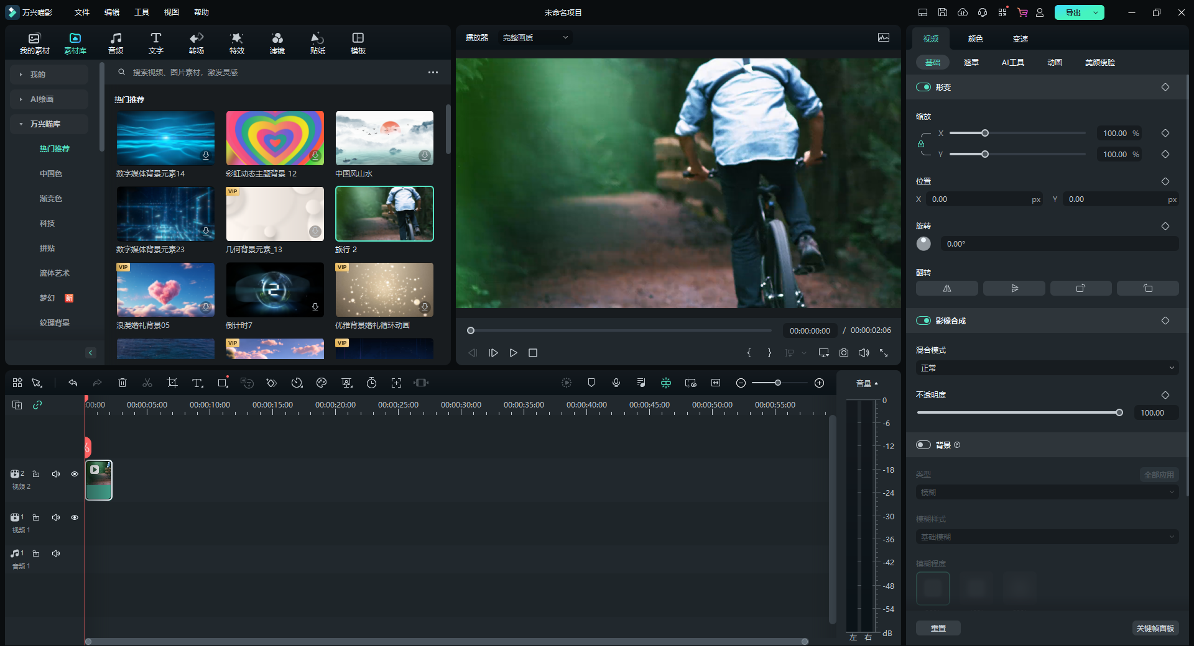Select the 中国色 category
This screenshot has height=646, width=1194.
tap(51, 174)
